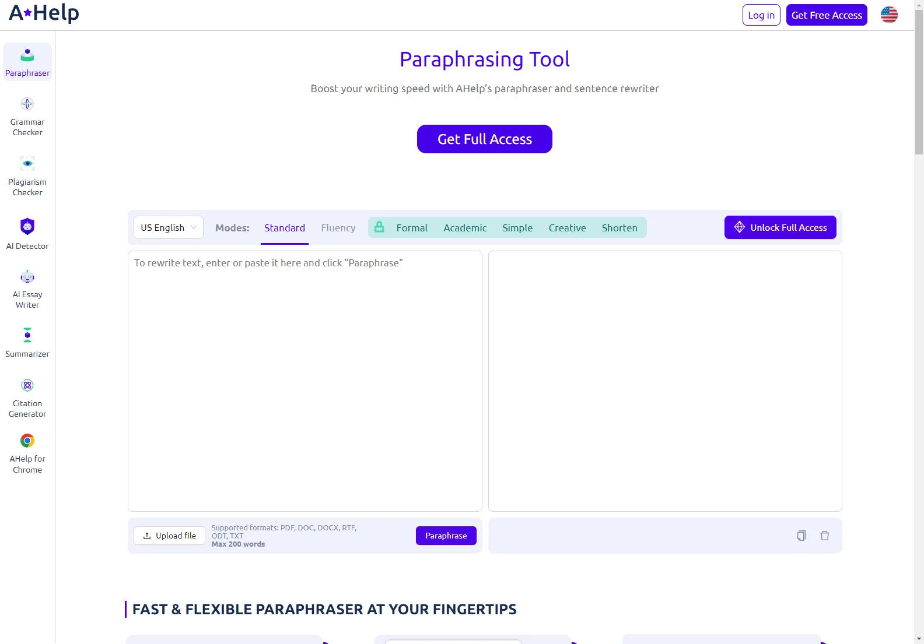Click the Paraphrase button

446,536
